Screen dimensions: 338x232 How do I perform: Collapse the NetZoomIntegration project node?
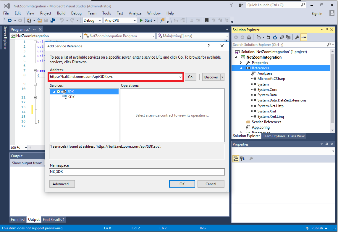pos(236,57)
